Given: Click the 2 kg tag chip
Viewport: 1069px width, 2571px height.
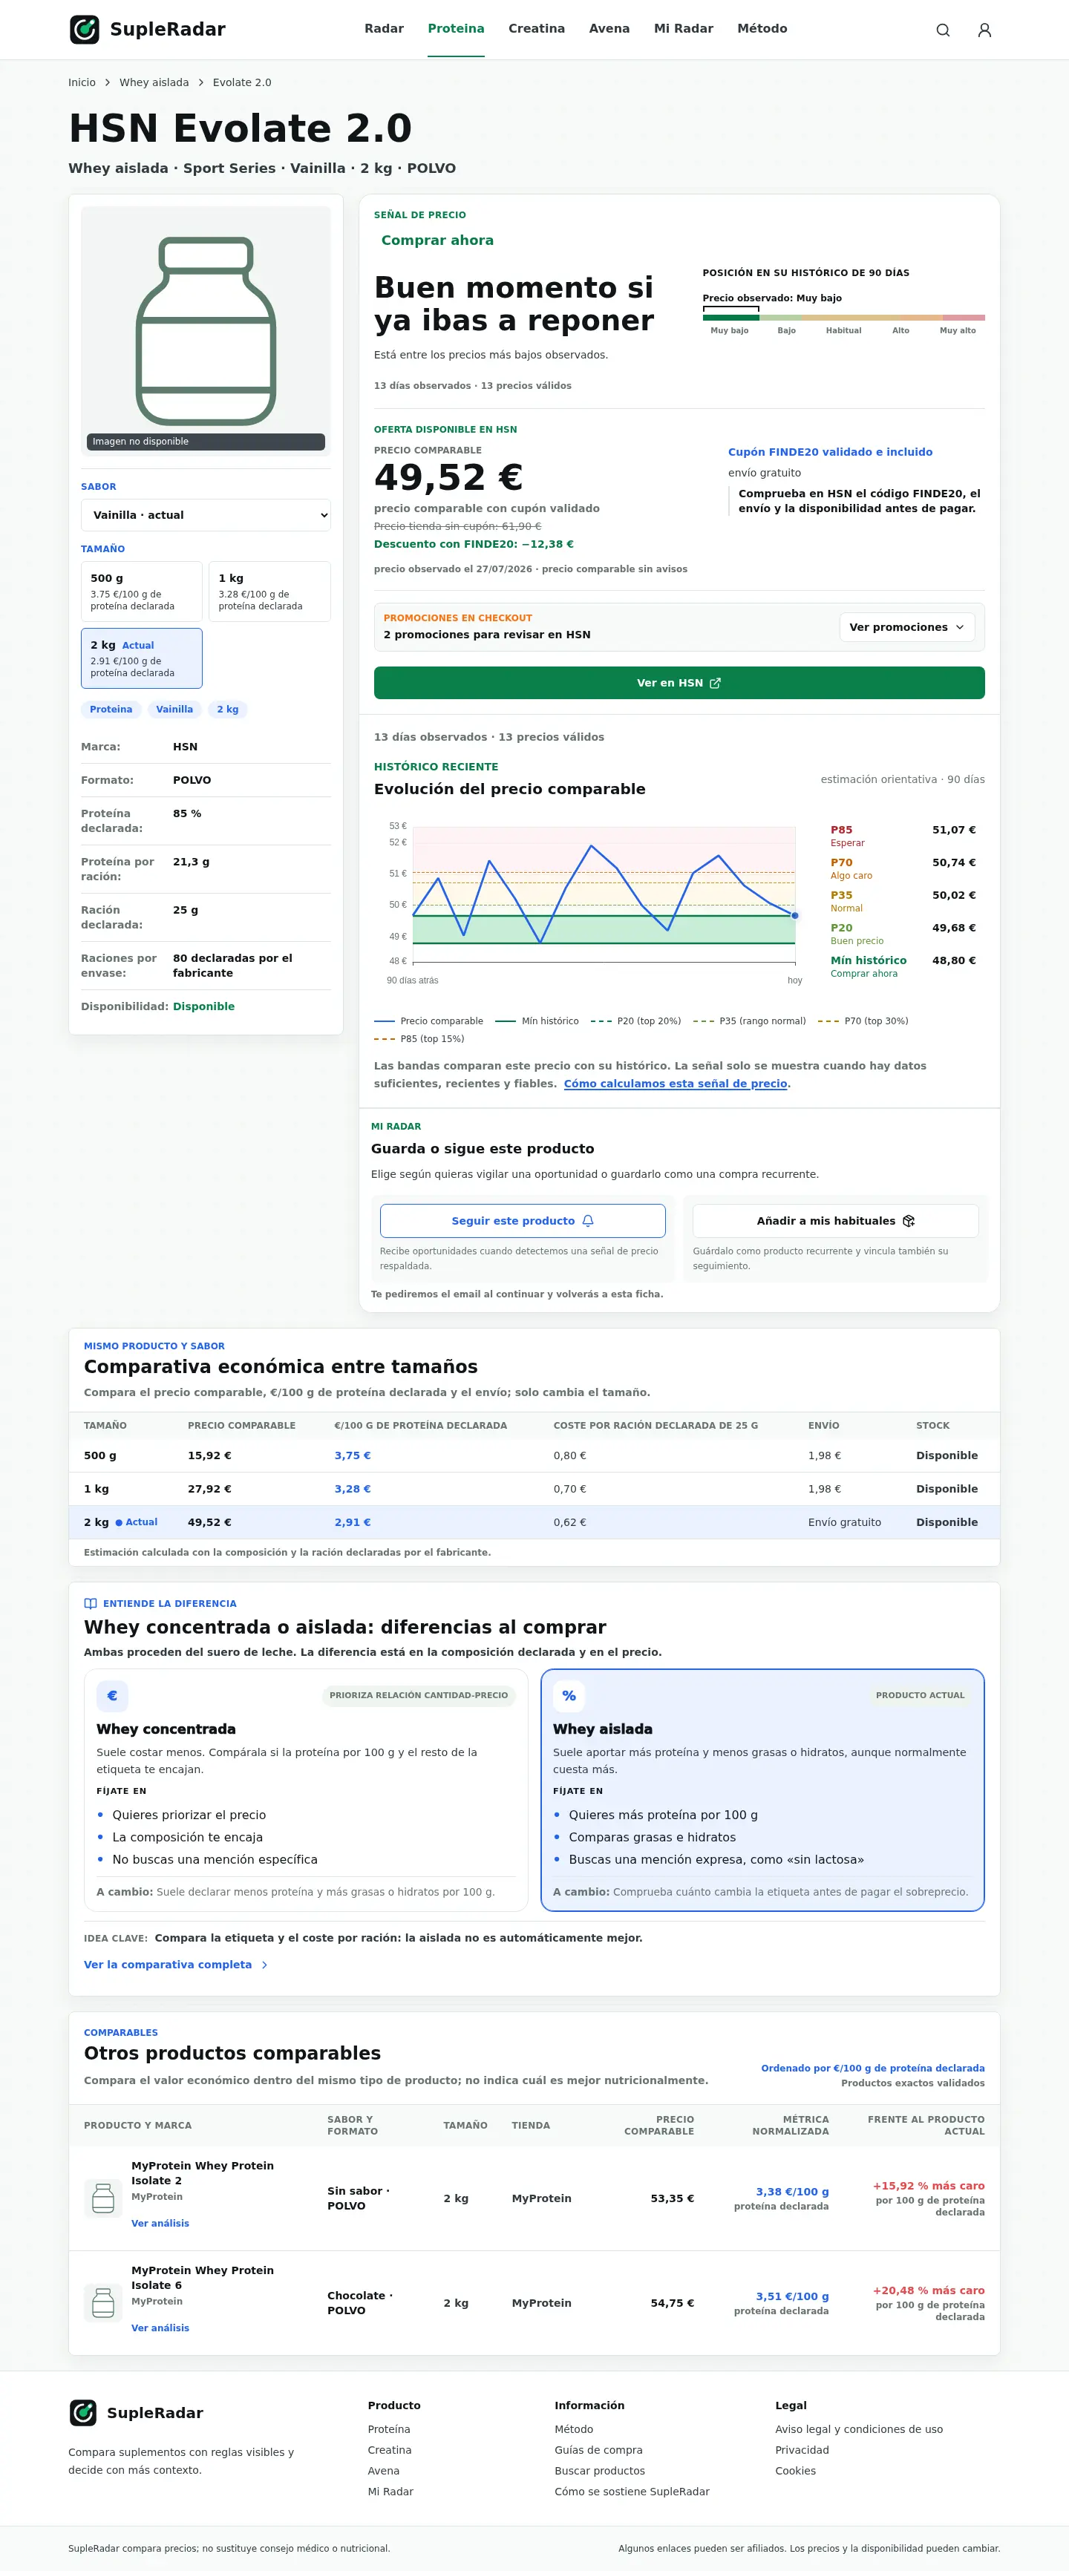Looking at the screenshot, I should pos(228,710).
